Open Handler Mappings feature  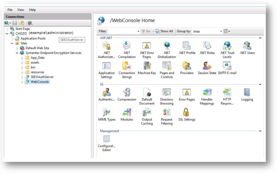pos(207,96)
